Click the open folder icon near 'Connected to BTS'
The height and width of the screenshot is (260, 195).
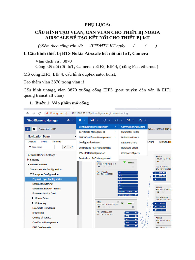point(34,129)
